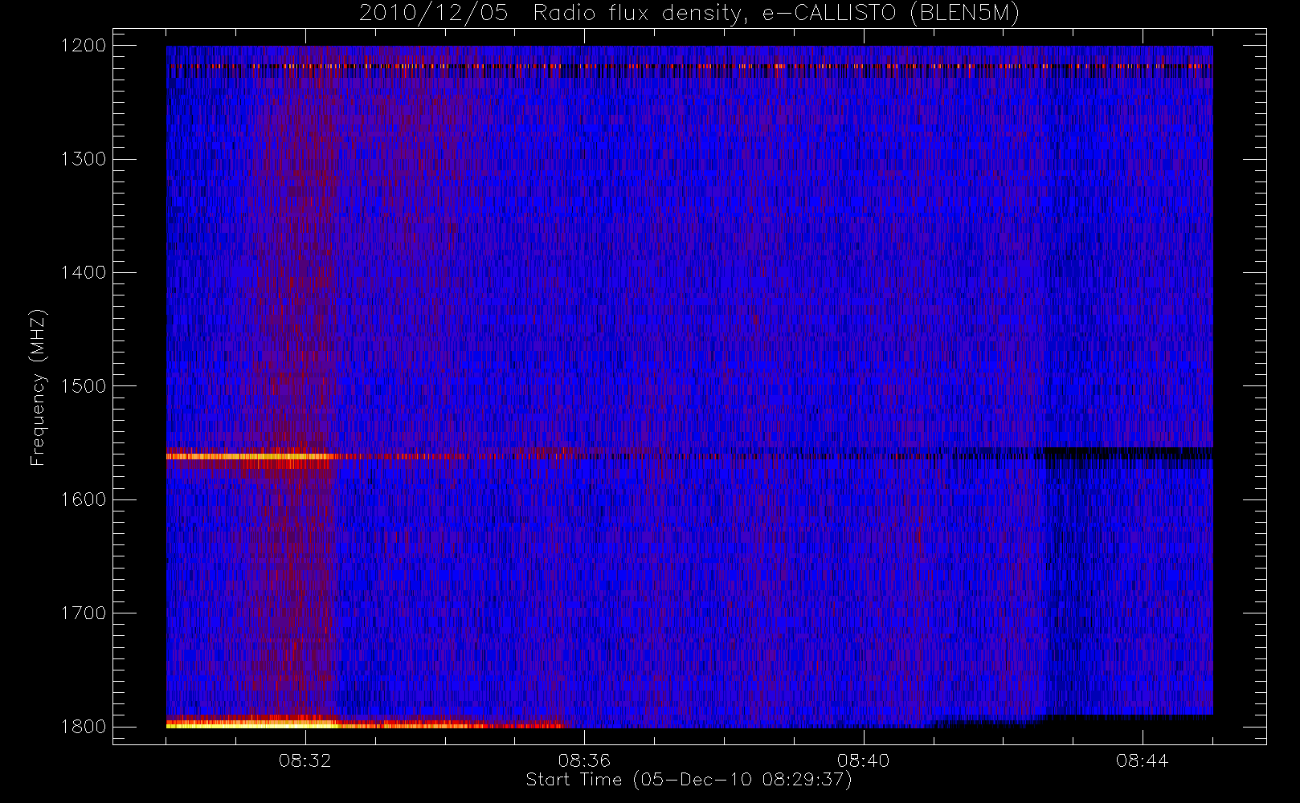The height and width of the screenshot is (803, 1300).
Task: Click the date '2010/12/05' in the title
Action: click(433, 14)
